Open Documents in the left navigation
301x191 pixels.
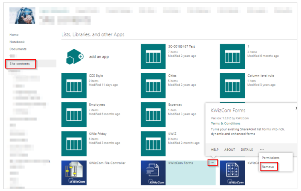[x=18, y=49]
